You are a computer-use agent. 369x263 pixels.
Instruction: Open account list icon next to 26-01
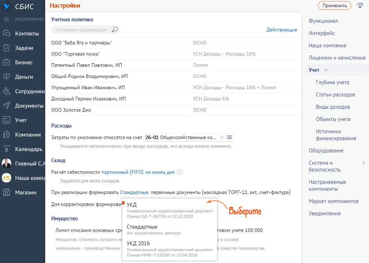229,137
